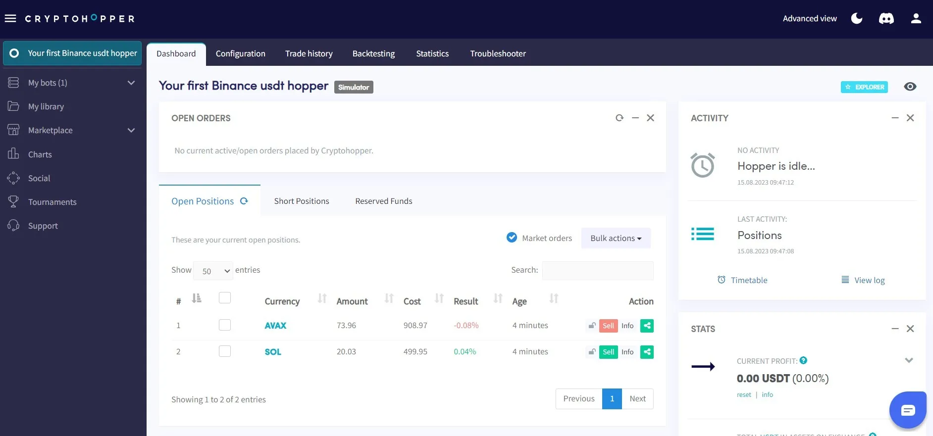Viewport: 933px width, 436px height.
Task: Select the Open Positions tab
Action: pos(203,201)
